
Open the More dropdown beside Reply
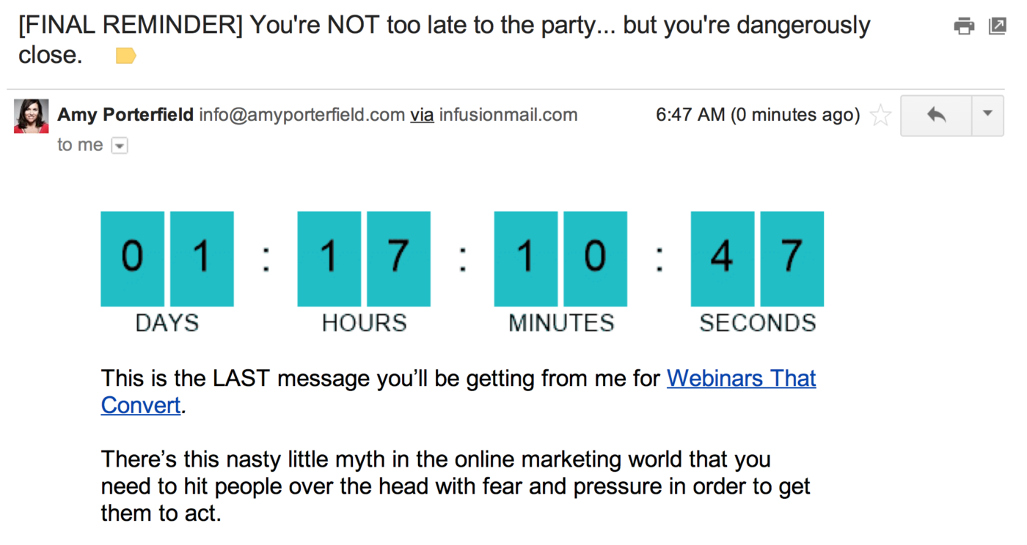coord(987,115)
